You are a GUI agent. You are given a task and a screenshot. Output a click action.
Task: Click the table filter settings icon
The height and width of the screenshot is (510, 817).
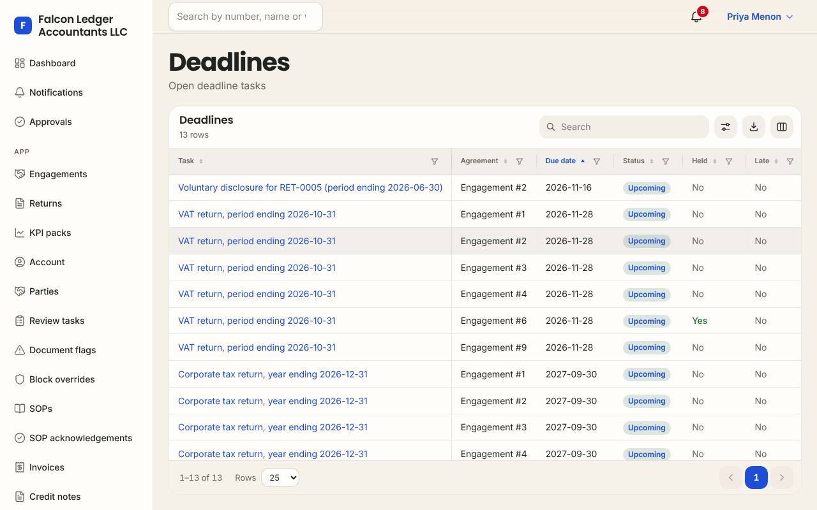click(726, 127)
